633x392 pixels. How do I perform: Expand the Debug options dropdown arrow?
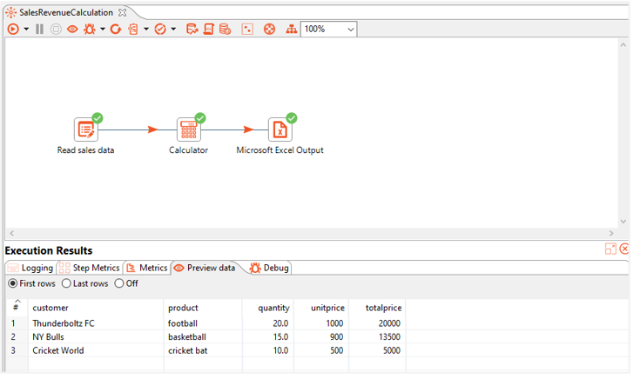(103, 29)
